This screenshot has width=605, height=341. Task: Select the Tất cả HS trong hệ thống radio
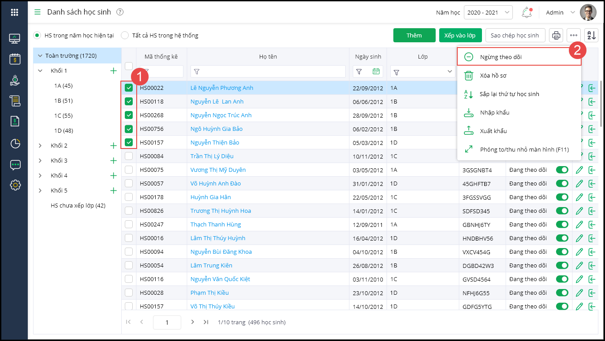pos(125,35)
